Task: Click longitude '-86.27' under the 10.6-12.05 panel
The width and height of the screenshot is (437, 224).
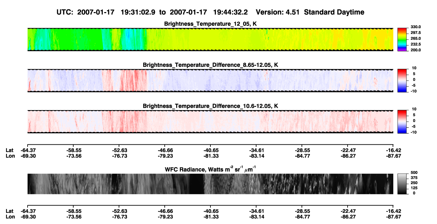Action: coord(348,155)
